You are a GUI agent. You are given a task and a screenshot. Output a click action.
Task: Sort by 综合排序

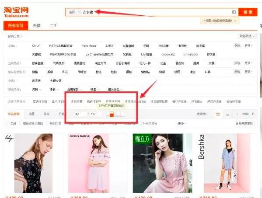click(x=14, y=114)
